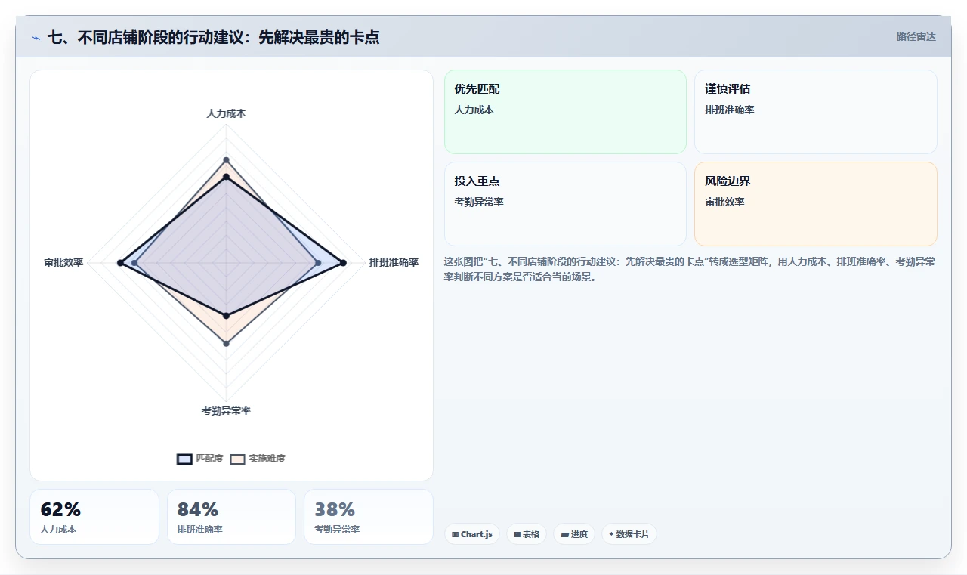The image size is (967, 575).
Task: Click the 表格 tag chip
Action: coord(527,534)
